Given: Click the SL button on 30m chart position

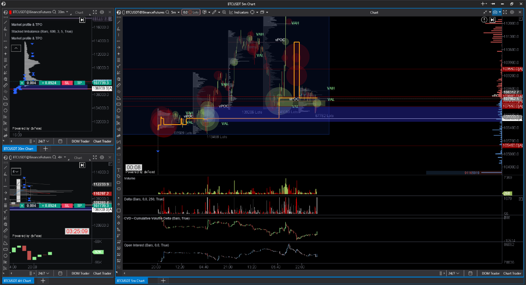Looking at the screenshot, I should [67, 83].
